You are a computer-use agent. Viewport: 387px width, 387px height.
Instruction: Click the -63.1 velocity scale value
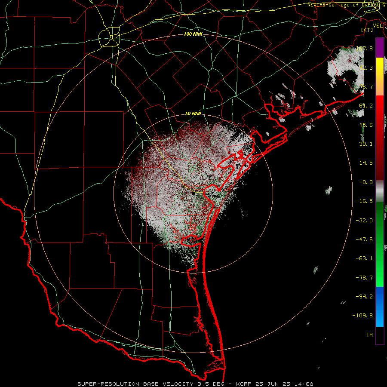click(364, 258)
